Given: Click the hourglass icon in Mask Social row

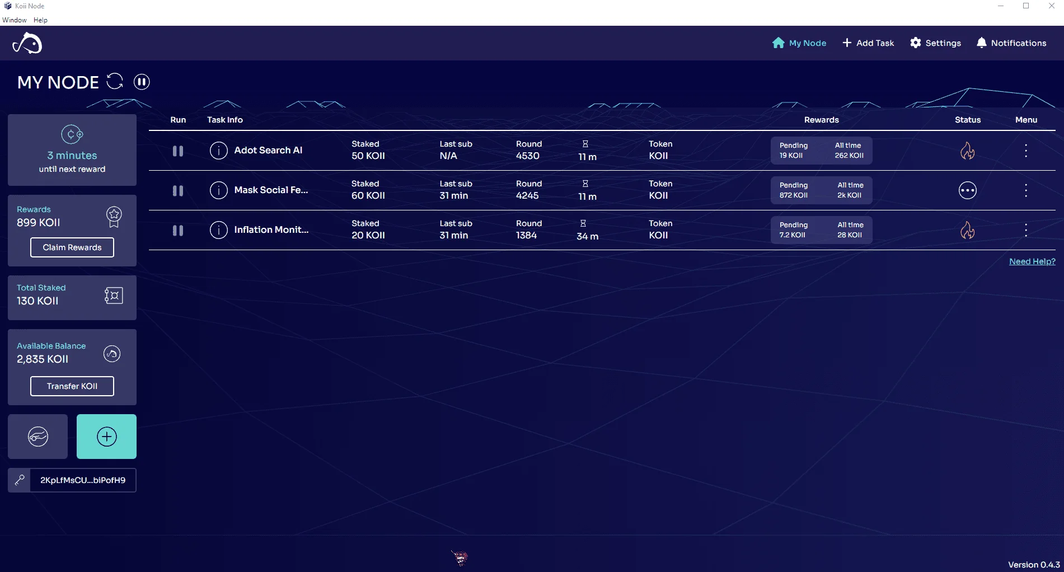Looking at the screenshot, I should click(x=585, y=184).
